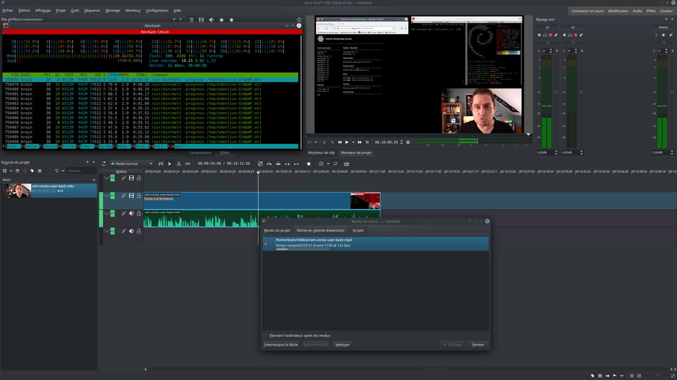The height and width of the screenshot is (380, 677).
Task: Switch to the Couleur layout workspace
Action: pyautogui.click(x=666, y=11)
